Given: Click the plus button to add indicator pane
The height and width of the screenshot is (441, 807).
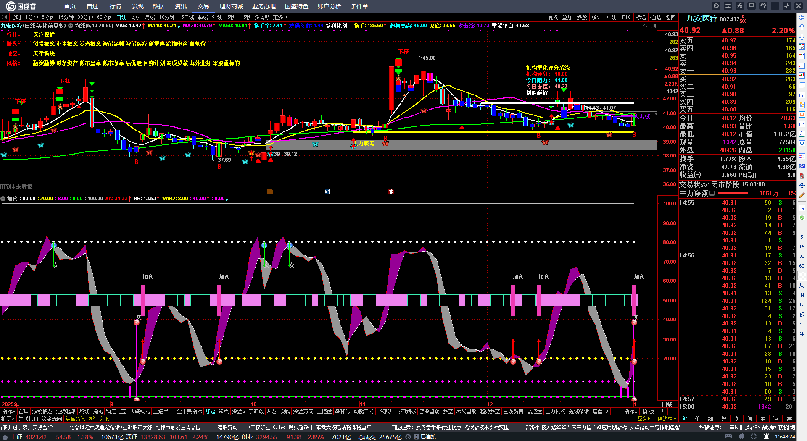Looking at the screenshot, I should click(x=663, y=411).
